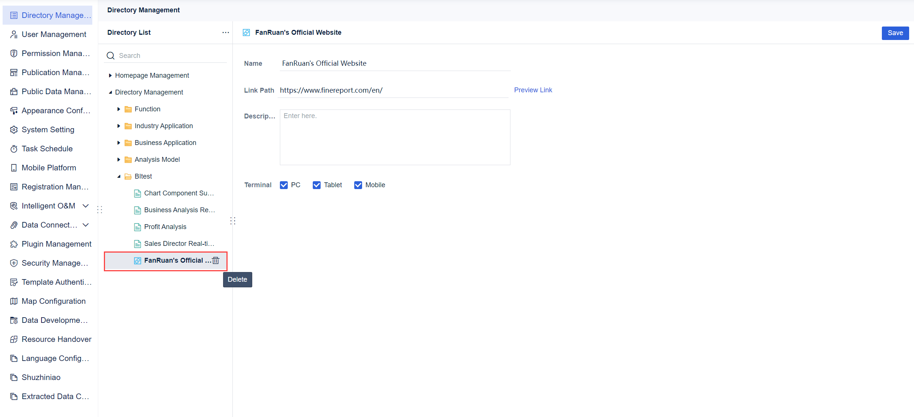The height and width of the screenshot is (417, 914).
Task: Click the Preview Link text
Action: (533, 90)
